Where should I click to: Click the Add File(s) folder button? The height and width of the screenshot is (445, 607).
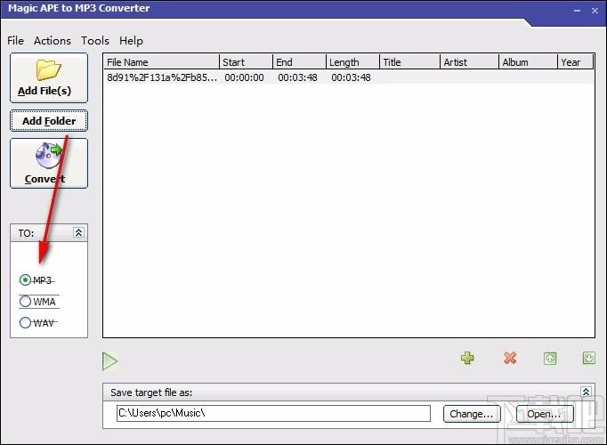click(49, 77)
